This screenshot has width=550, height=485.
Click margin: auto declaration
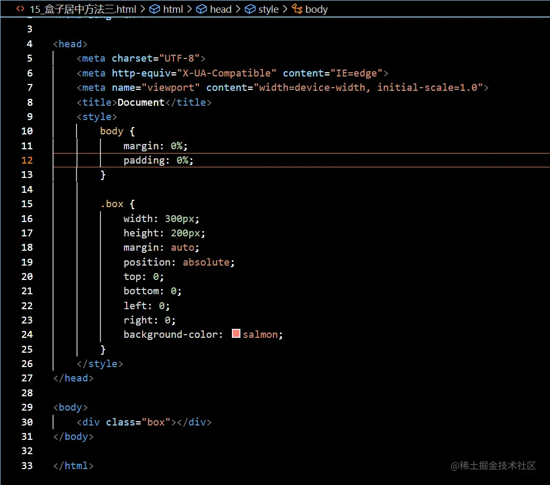point(161,248)
